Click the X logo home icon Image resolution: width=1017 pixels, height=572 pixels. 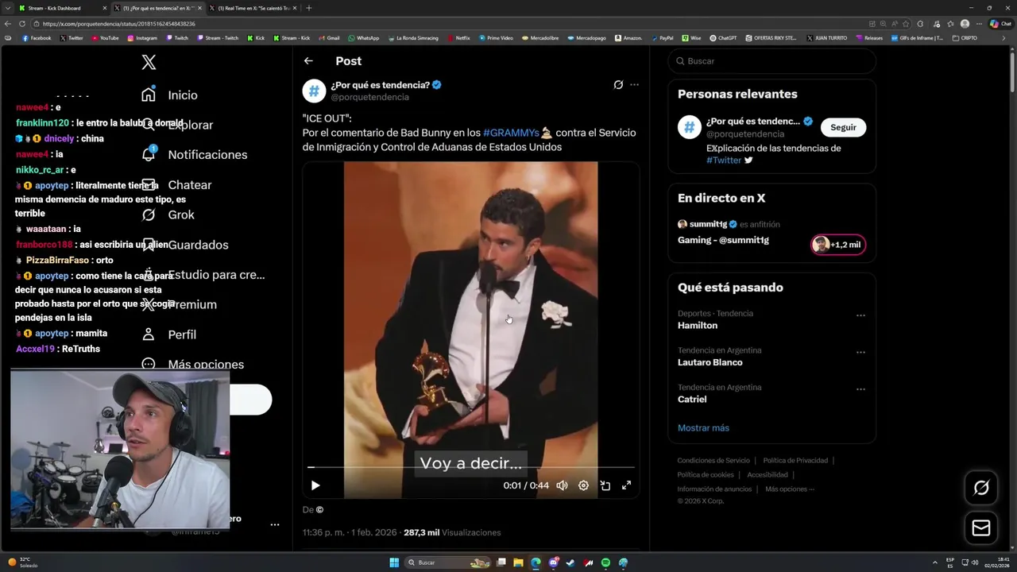149,62
